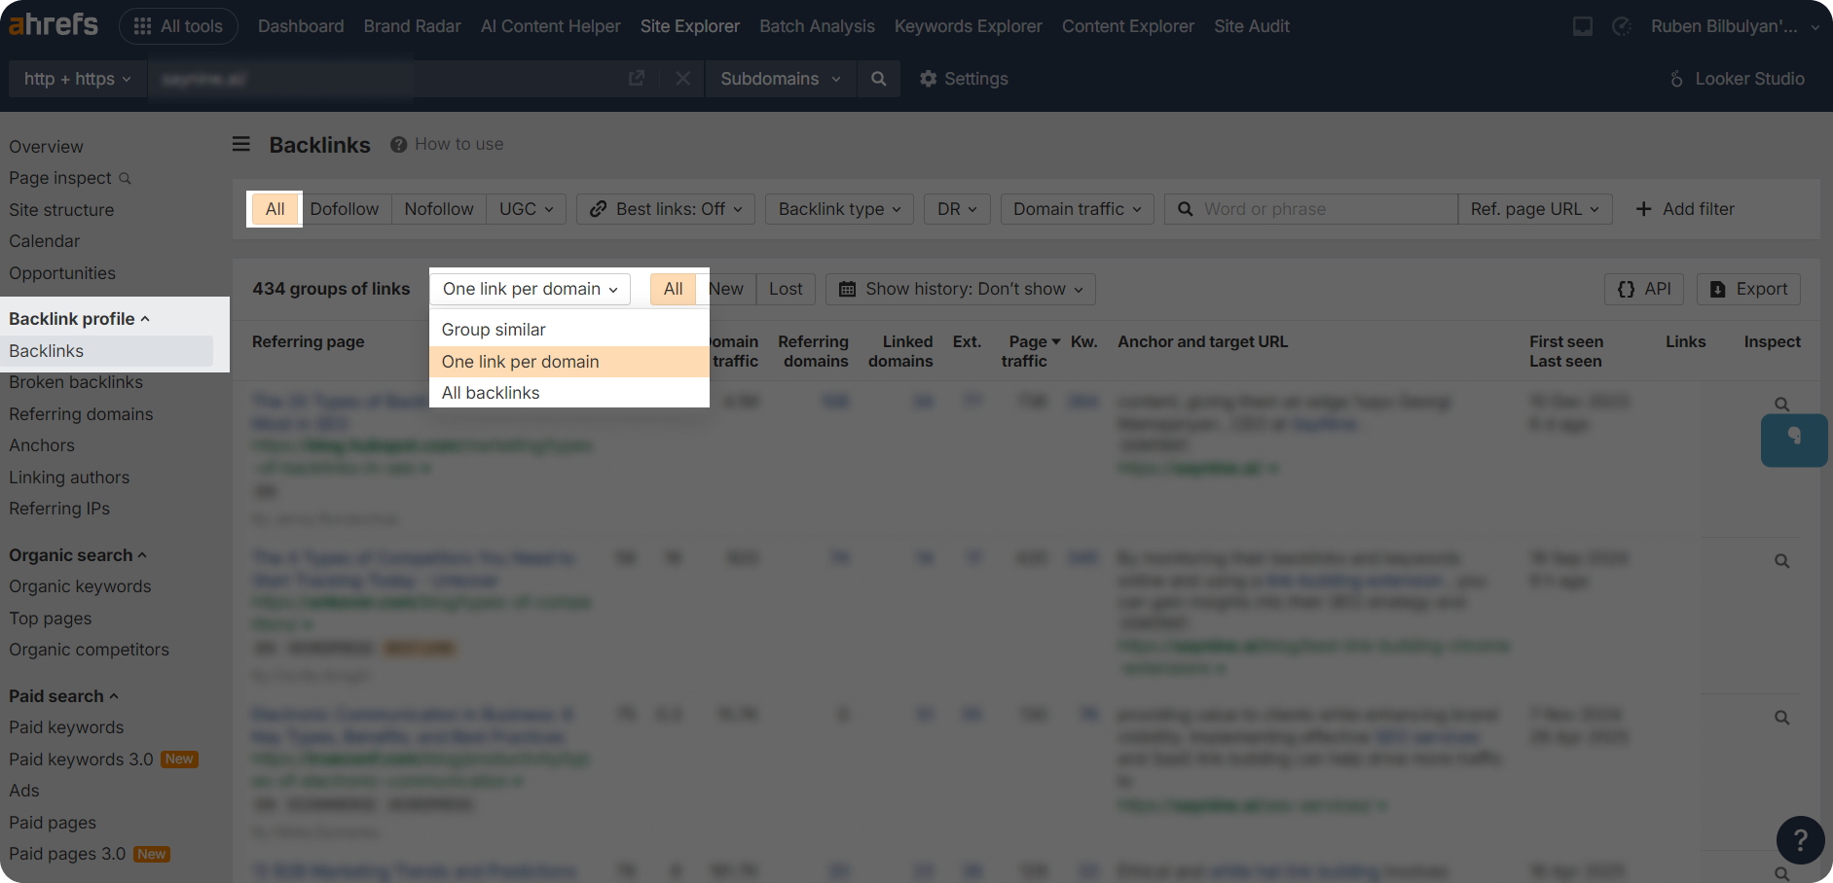Open Organic keywords in sidebar

[80, 586]
